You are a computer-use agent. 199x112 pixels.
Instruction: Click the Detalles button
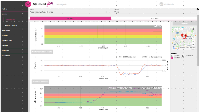184,23
